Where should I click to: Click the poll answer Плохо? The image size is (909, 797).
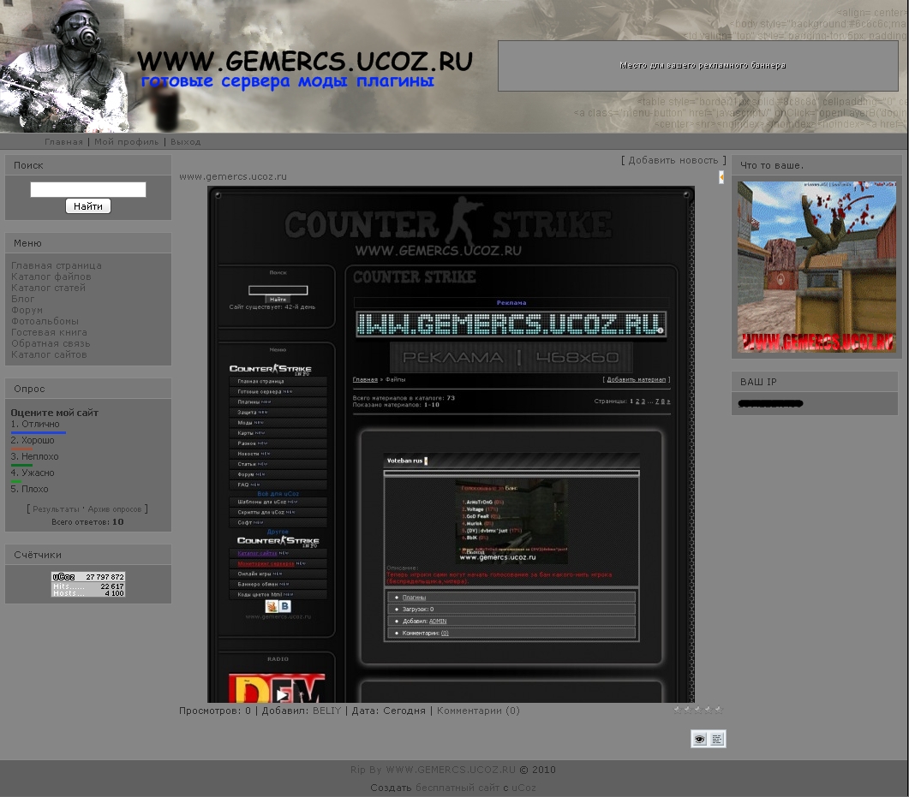[x=35, y=489]
